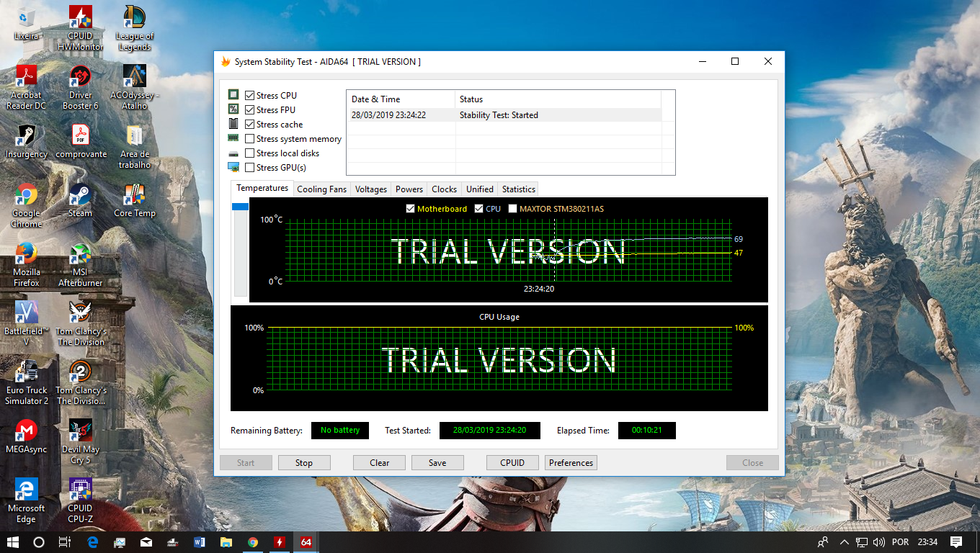This screenshot has height=553, width=980.
Task: Open the Microsoft Edge desktop shortcut
Action: pos(26,500)
